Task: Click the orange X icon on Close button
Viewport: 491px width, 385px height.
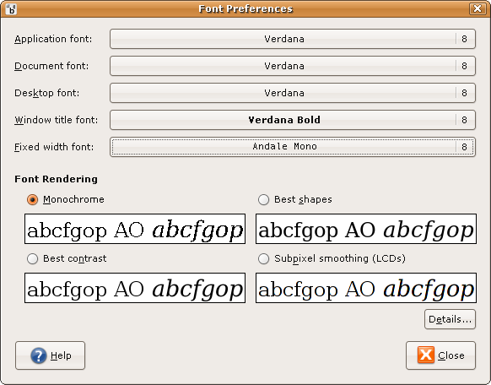Action: click(x=425, y=355)
